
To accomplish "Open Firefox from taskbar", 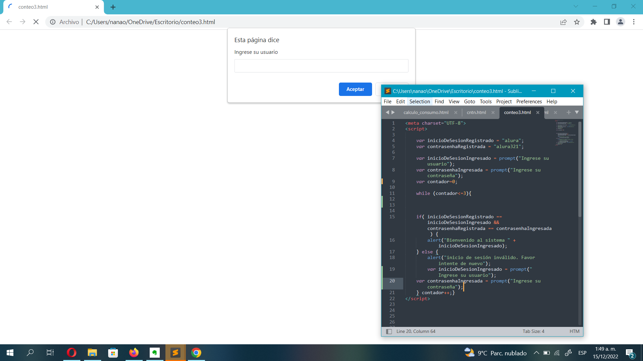I will pyautogui.click(x=134, y=353).
